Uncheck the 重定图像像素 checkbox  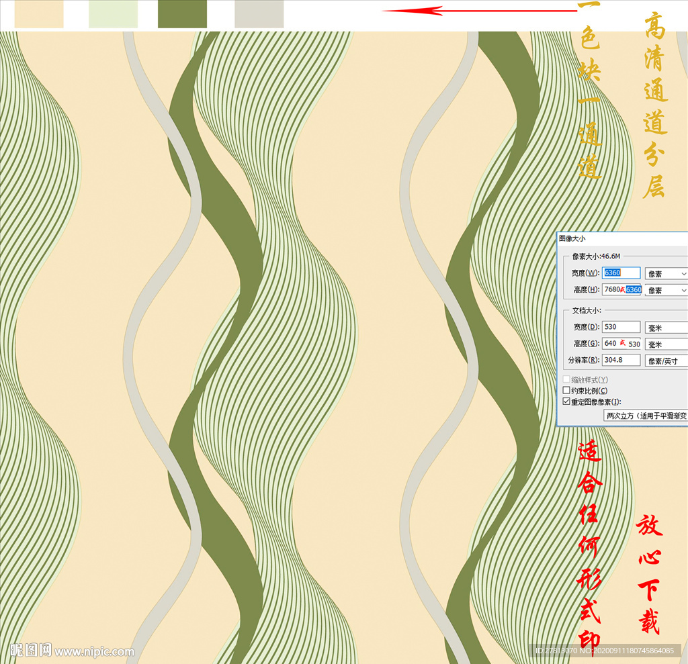(566, 401)
